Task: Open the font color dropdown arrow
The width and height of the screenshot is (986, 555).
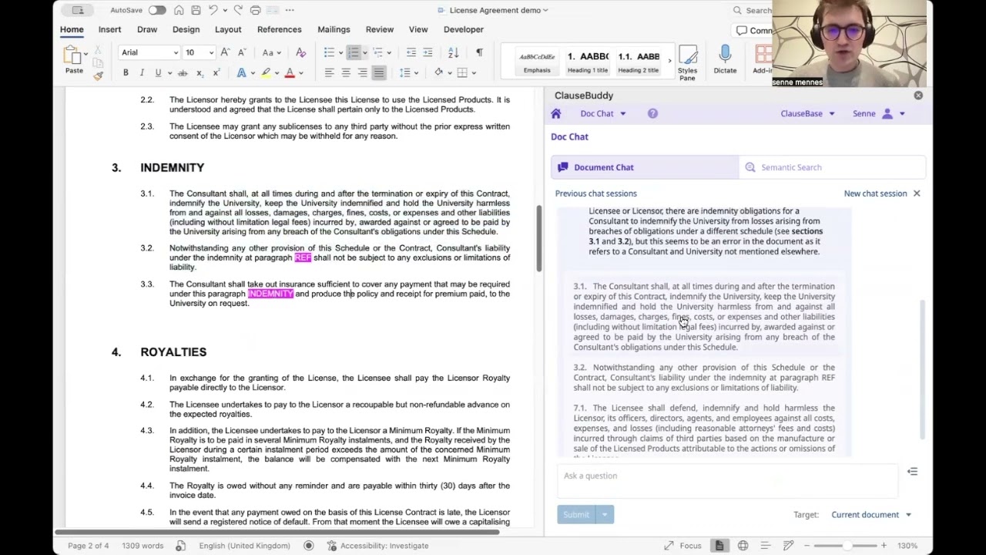Action: pyautogui.click(x=300, y=72)
